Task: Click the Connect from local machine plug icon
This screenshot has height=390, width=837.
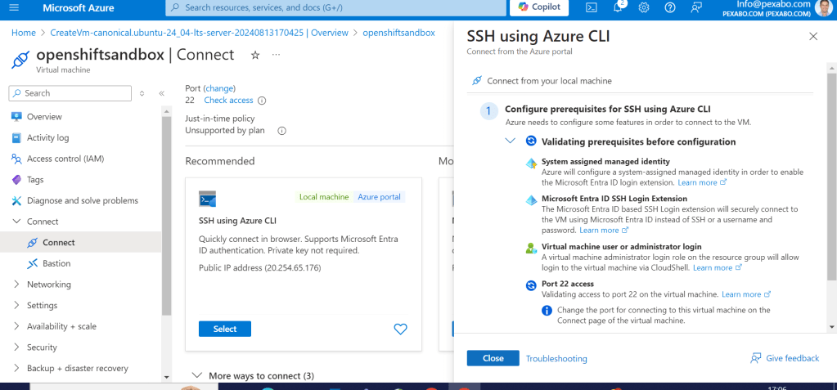Action: (477, 81)
